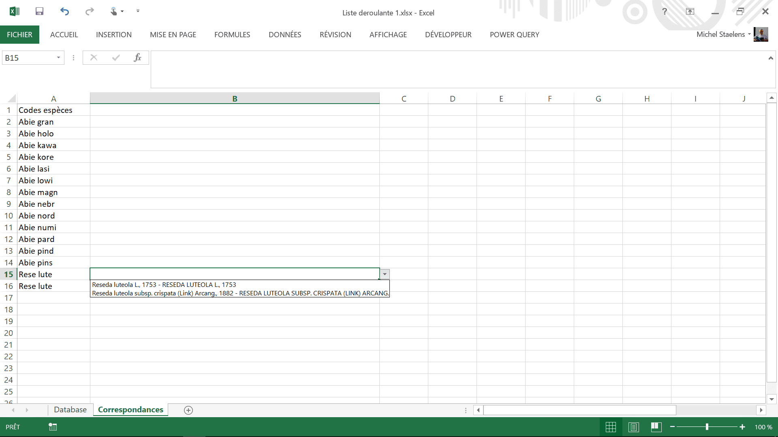Click the B15 validation list dropdown arrow
This screenshot has height=437, width=778.
coord(385,274)
